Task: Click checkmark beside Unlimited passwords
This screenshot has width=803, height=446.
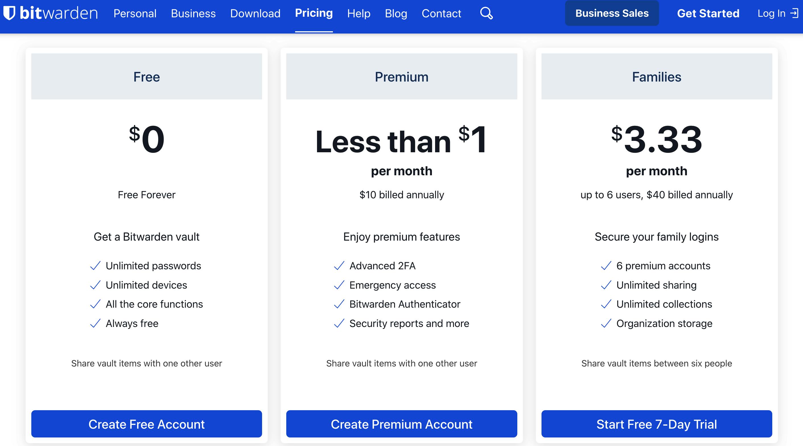Action: pos(95,266)
